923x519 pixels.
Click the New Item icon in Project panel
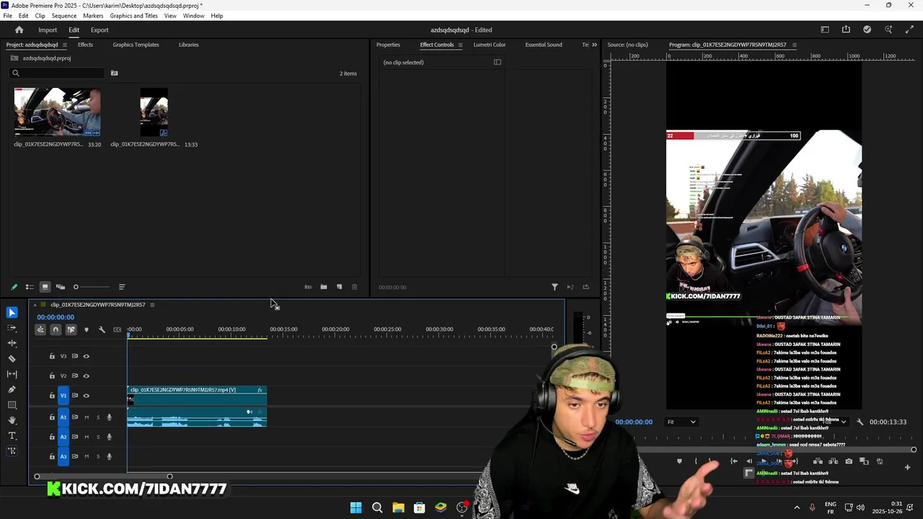coord(340,287)
